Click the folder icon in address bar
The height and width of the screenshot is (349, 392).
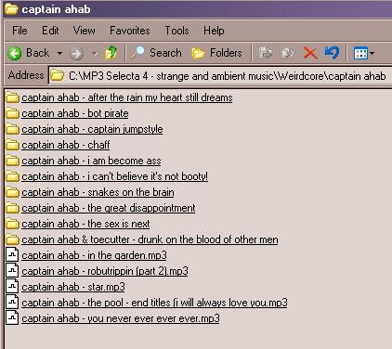pyautogui.click(x=58, y=75)
